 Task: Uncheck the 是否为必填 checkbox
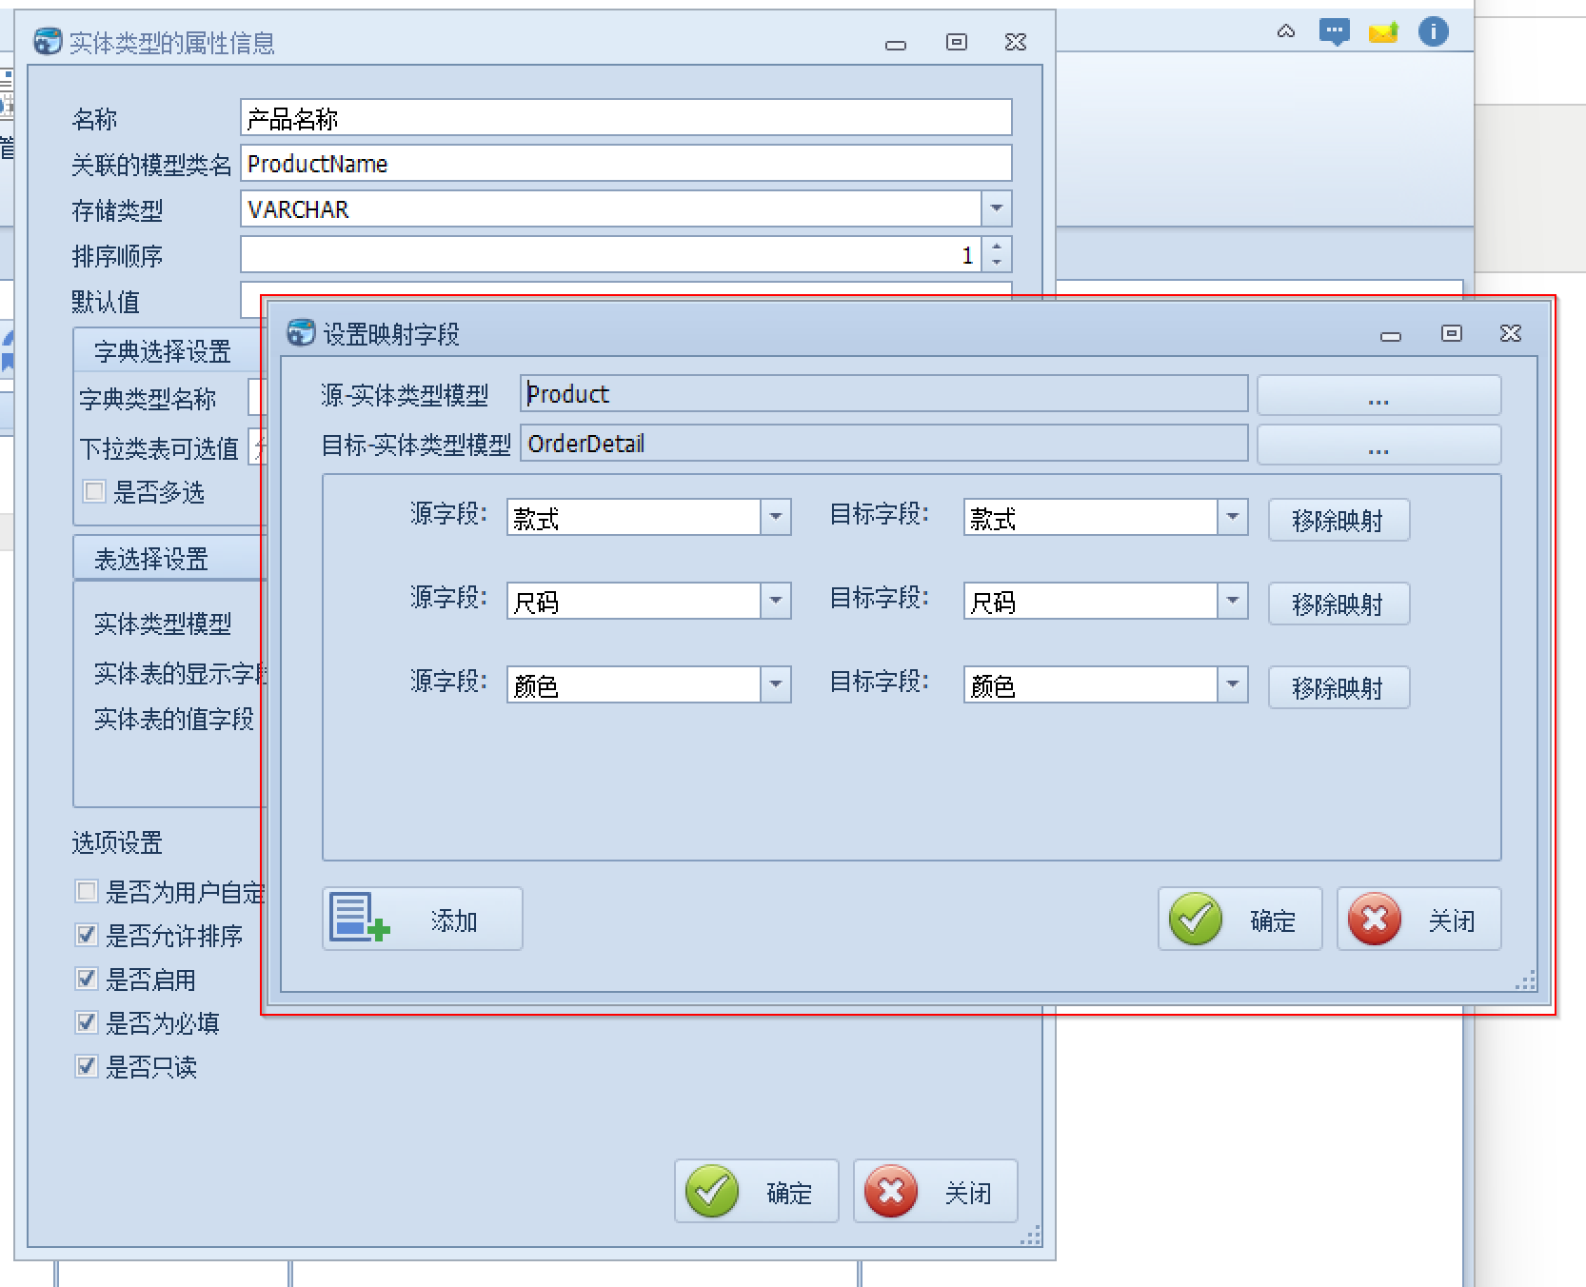pyautogui.click(x=87, y=1022)
